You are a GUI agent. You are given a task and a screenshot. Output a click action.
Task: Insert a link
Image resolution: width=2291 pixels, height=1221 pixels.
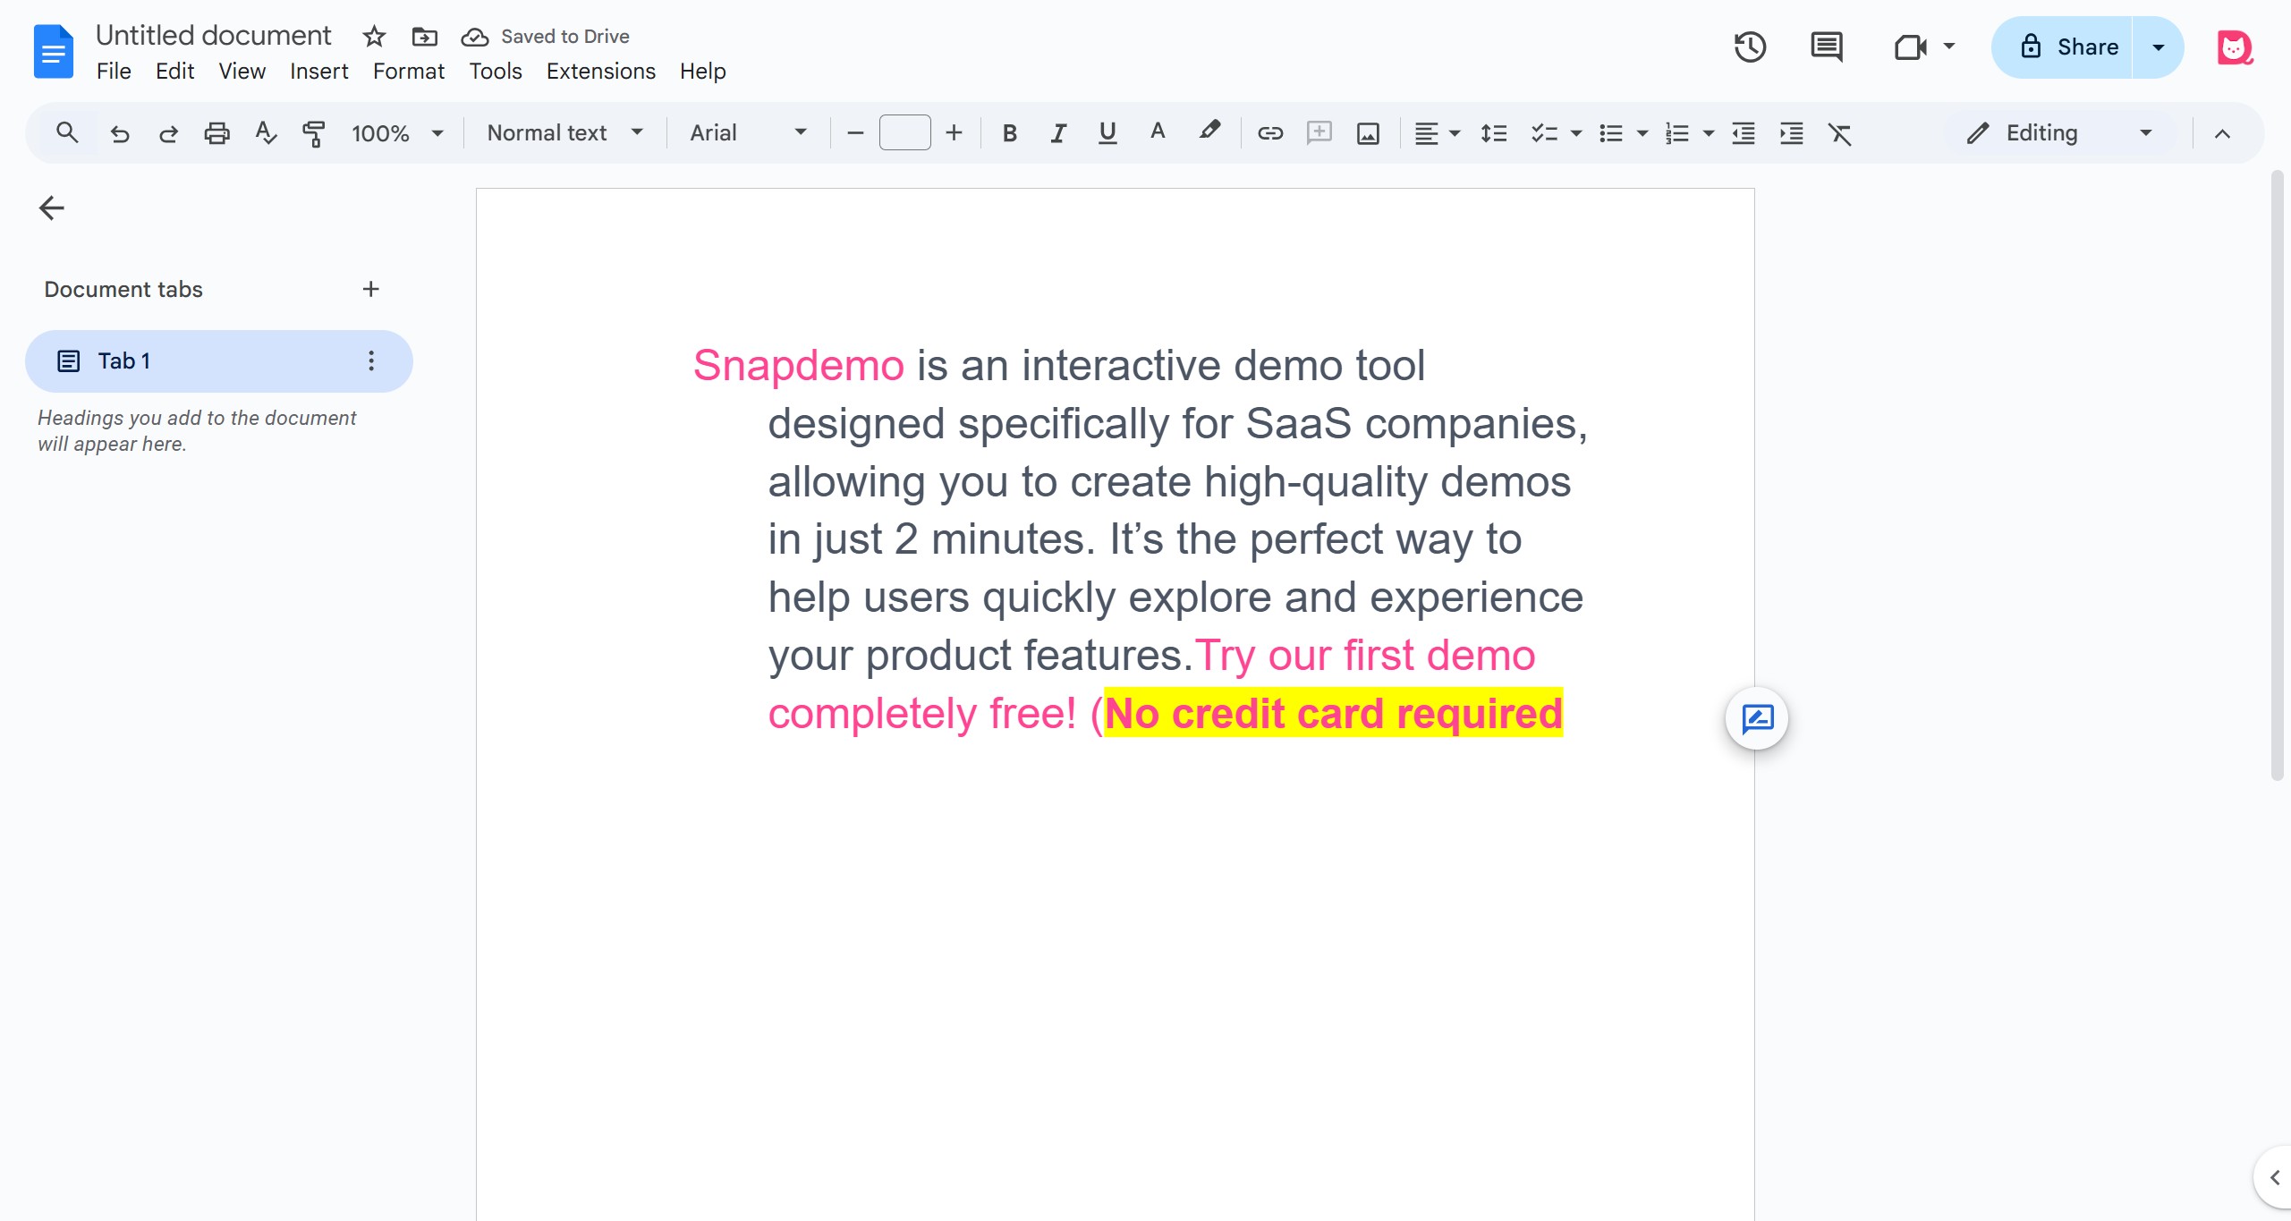[1270, 133]
